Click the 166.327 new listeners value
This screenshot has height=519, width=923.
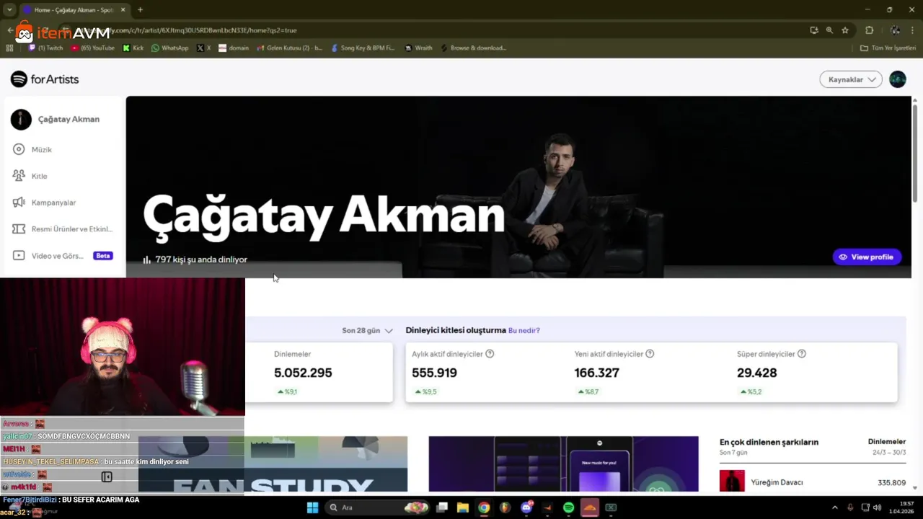[x=596, y=373]
